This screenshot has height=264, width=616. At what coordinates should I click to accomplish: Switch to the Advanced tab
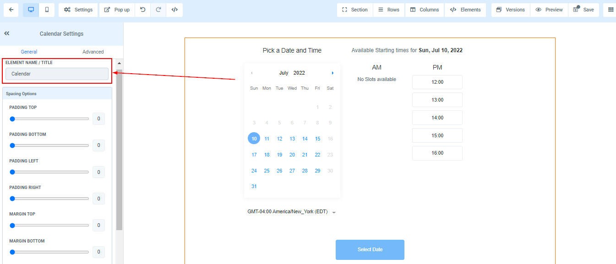[93, 52]
